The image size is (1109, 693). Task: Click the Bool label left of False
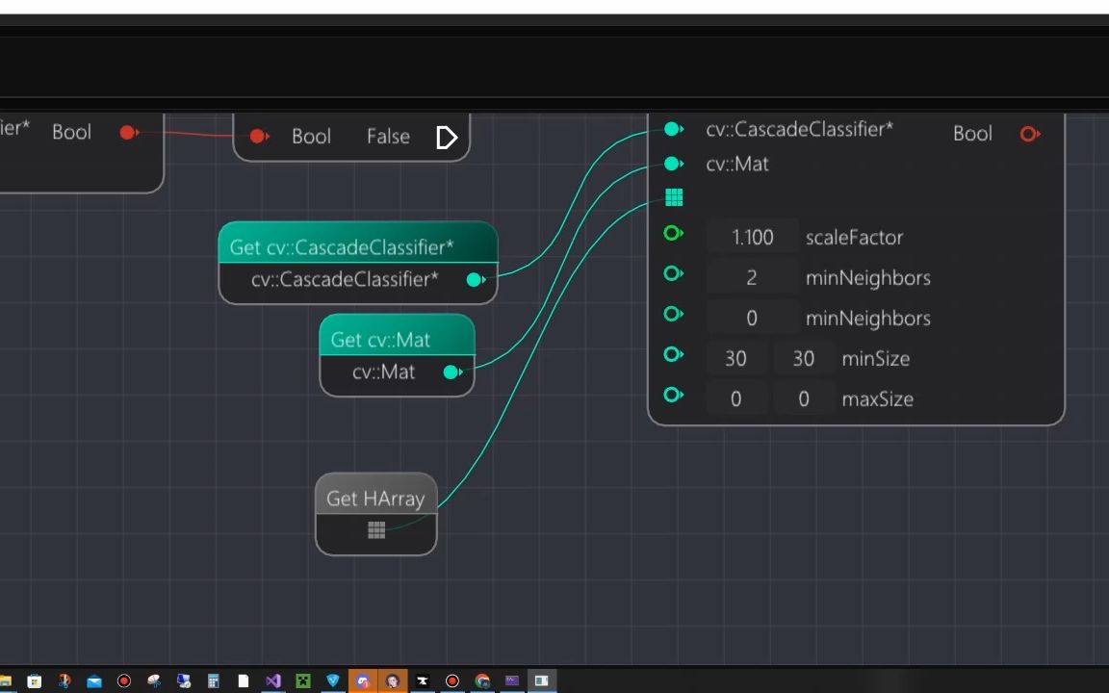[x=311, y=136]
